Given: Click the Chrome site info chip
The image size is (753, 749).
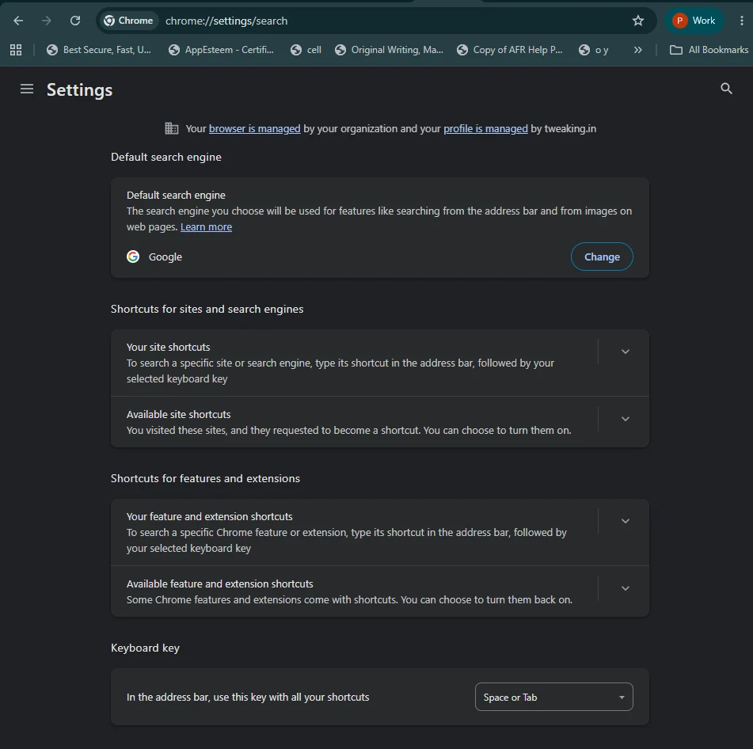Looking at the screenshot, I should tap(129, 21).
